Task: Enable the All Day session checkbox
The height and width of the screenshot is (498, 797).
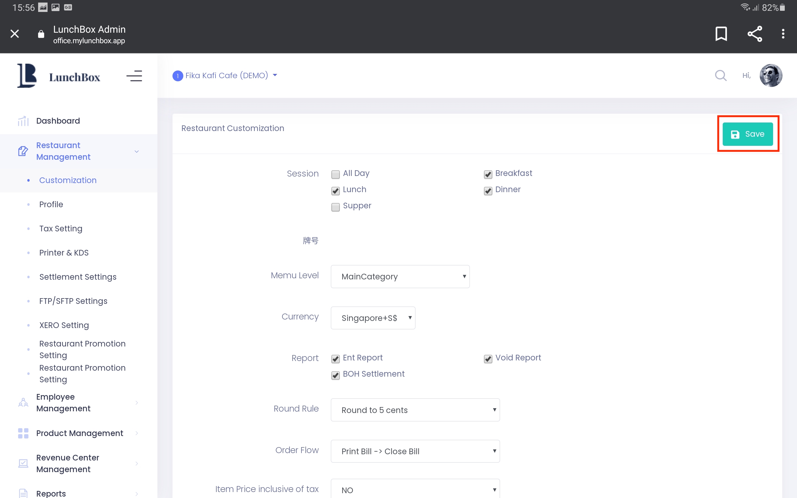Action: coord(335,174)
